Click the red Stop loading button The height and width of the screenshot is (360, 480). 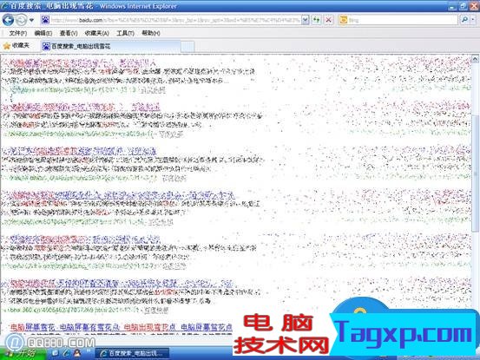(328, 20)
